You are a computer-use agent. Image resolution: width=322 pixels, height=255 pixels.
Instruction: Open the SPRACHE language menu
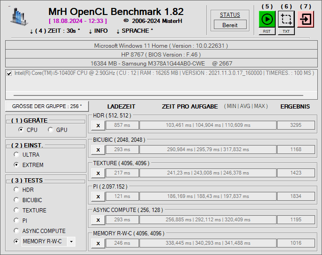[x=135, y=31]
